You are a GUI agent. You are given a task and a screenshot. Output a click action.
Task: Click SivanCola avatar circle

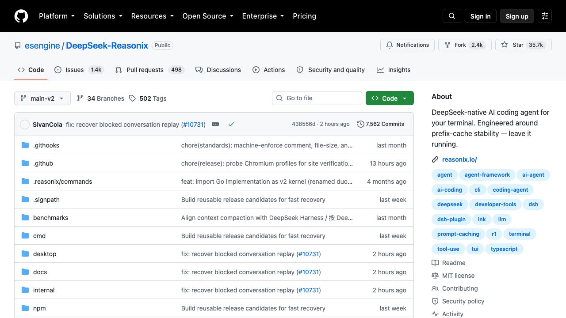tap(25, 125)
